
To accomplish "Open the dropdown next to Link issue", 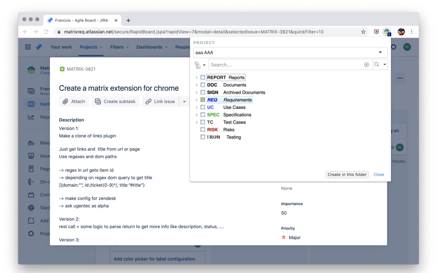I will tap(184, 101).
